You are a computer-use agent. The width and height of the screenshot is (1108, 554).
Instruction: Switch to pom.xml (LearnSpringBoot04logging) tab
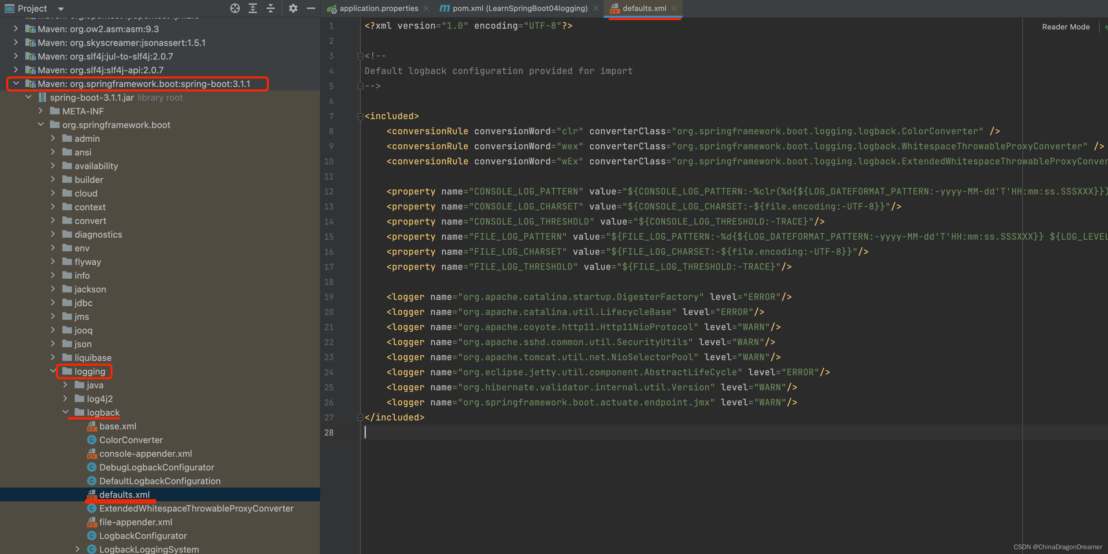(520, 8)
